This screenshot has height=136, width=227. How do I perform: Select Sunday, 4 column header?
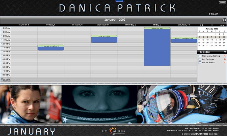(24, 25)
